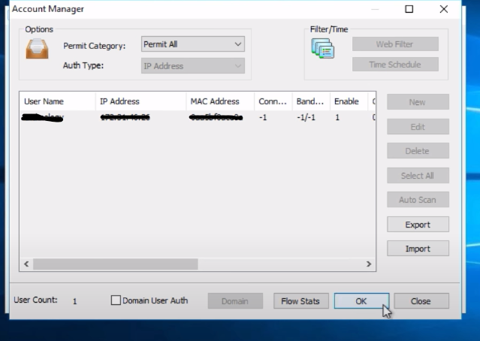Viewport: 480px width, 341px height.
Task: Click the horizontal scrollbar thumb
Action: [116, 264]
